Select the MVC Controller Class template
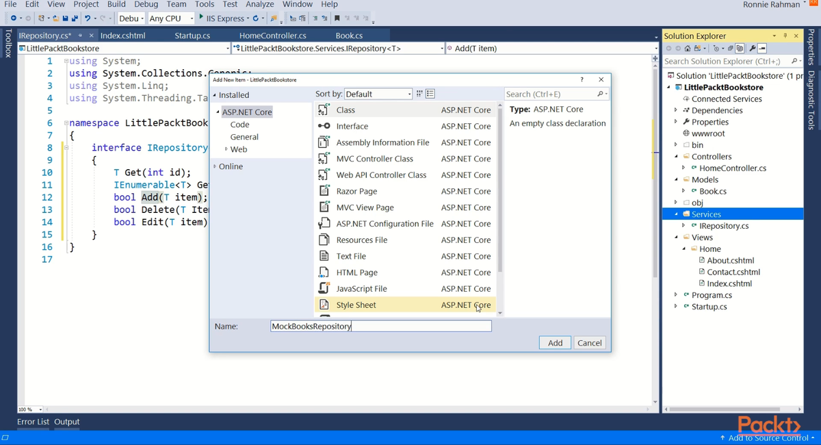This screenshot has height=445, width=821. click(x=406, y=158)
